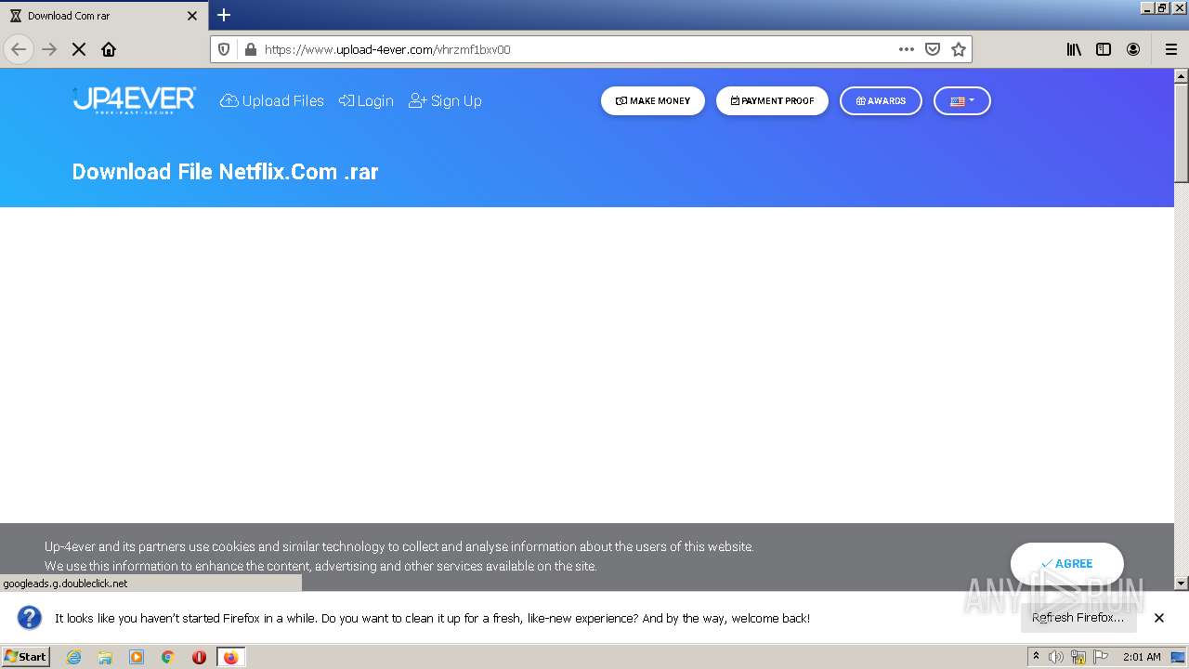Dismiss the Firefox refresh notification bar
Image resolution: width=1189 pixels, height=669 pixels.
pyautogui.click(x=1159, y=618)
